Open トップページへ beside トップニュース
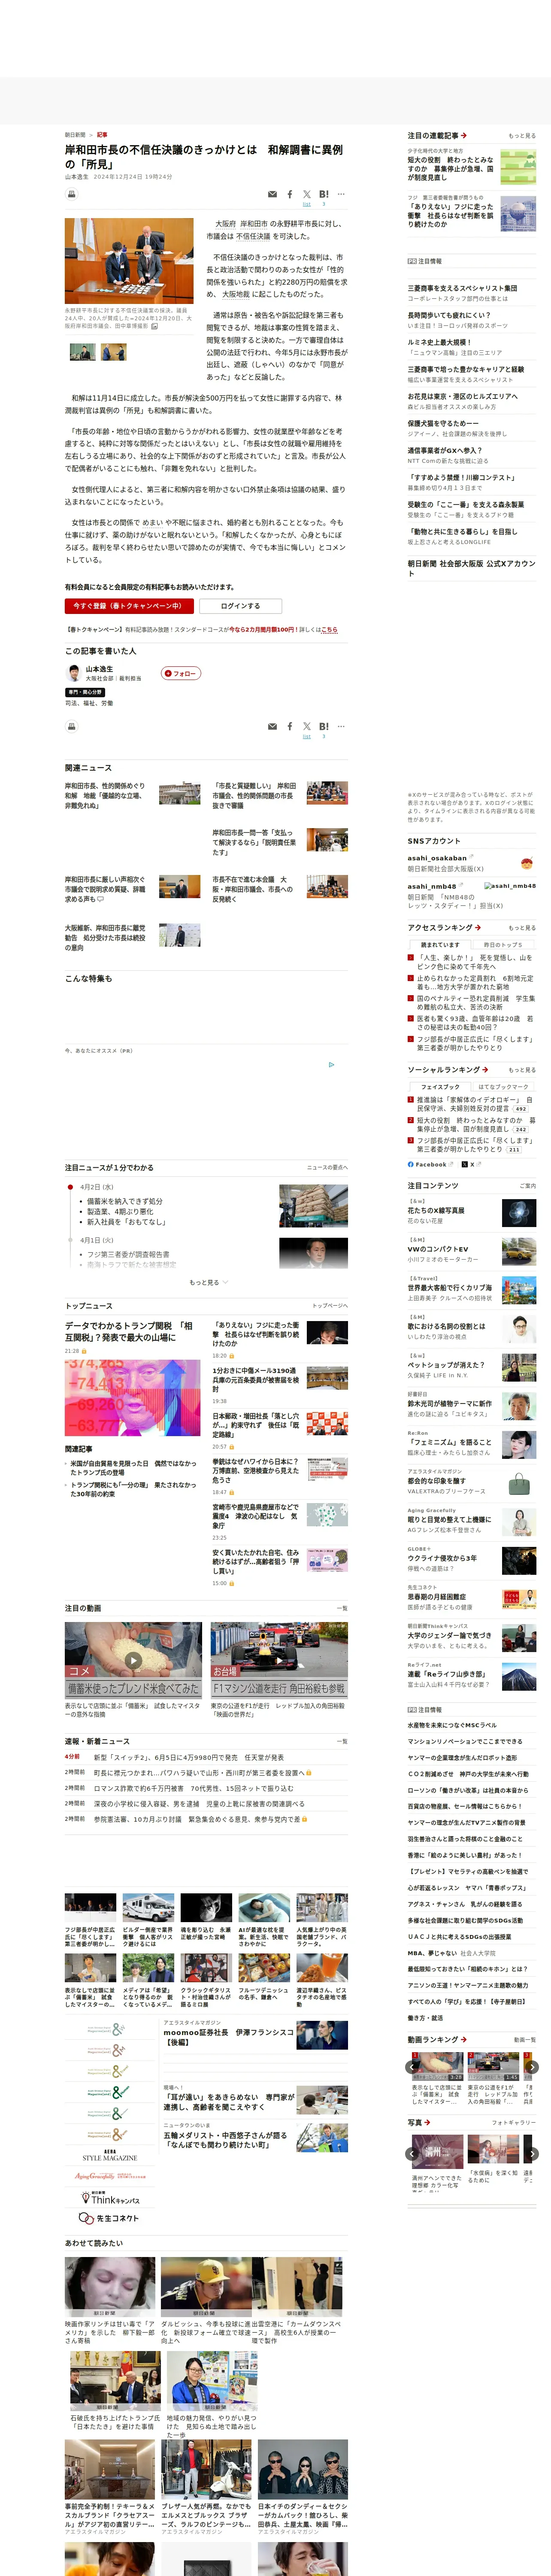 [x=330, y=1305]
